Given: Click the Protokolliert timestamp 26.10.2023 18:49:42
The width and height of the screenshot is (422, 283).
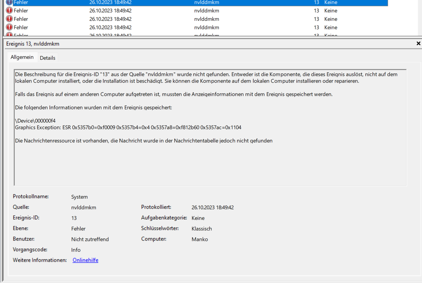Looking at the screenshot, I should (212, 207).
